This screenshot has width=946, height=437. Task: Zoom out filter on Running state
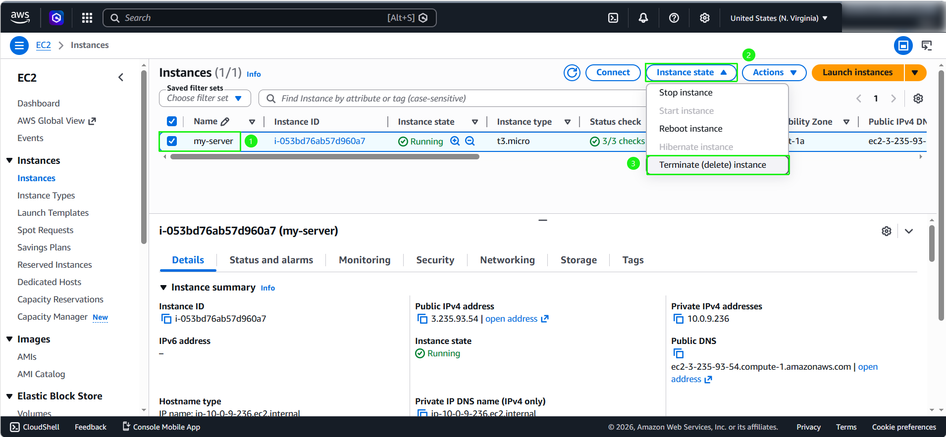(x=470, y=141)
